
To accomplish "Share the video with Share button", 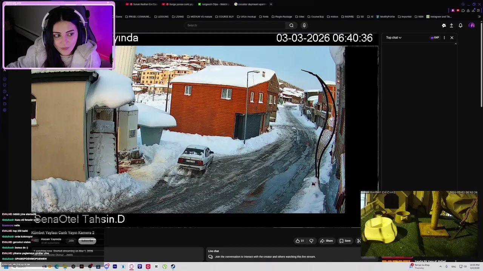I will pyautogui.click(x=326, y=241).
